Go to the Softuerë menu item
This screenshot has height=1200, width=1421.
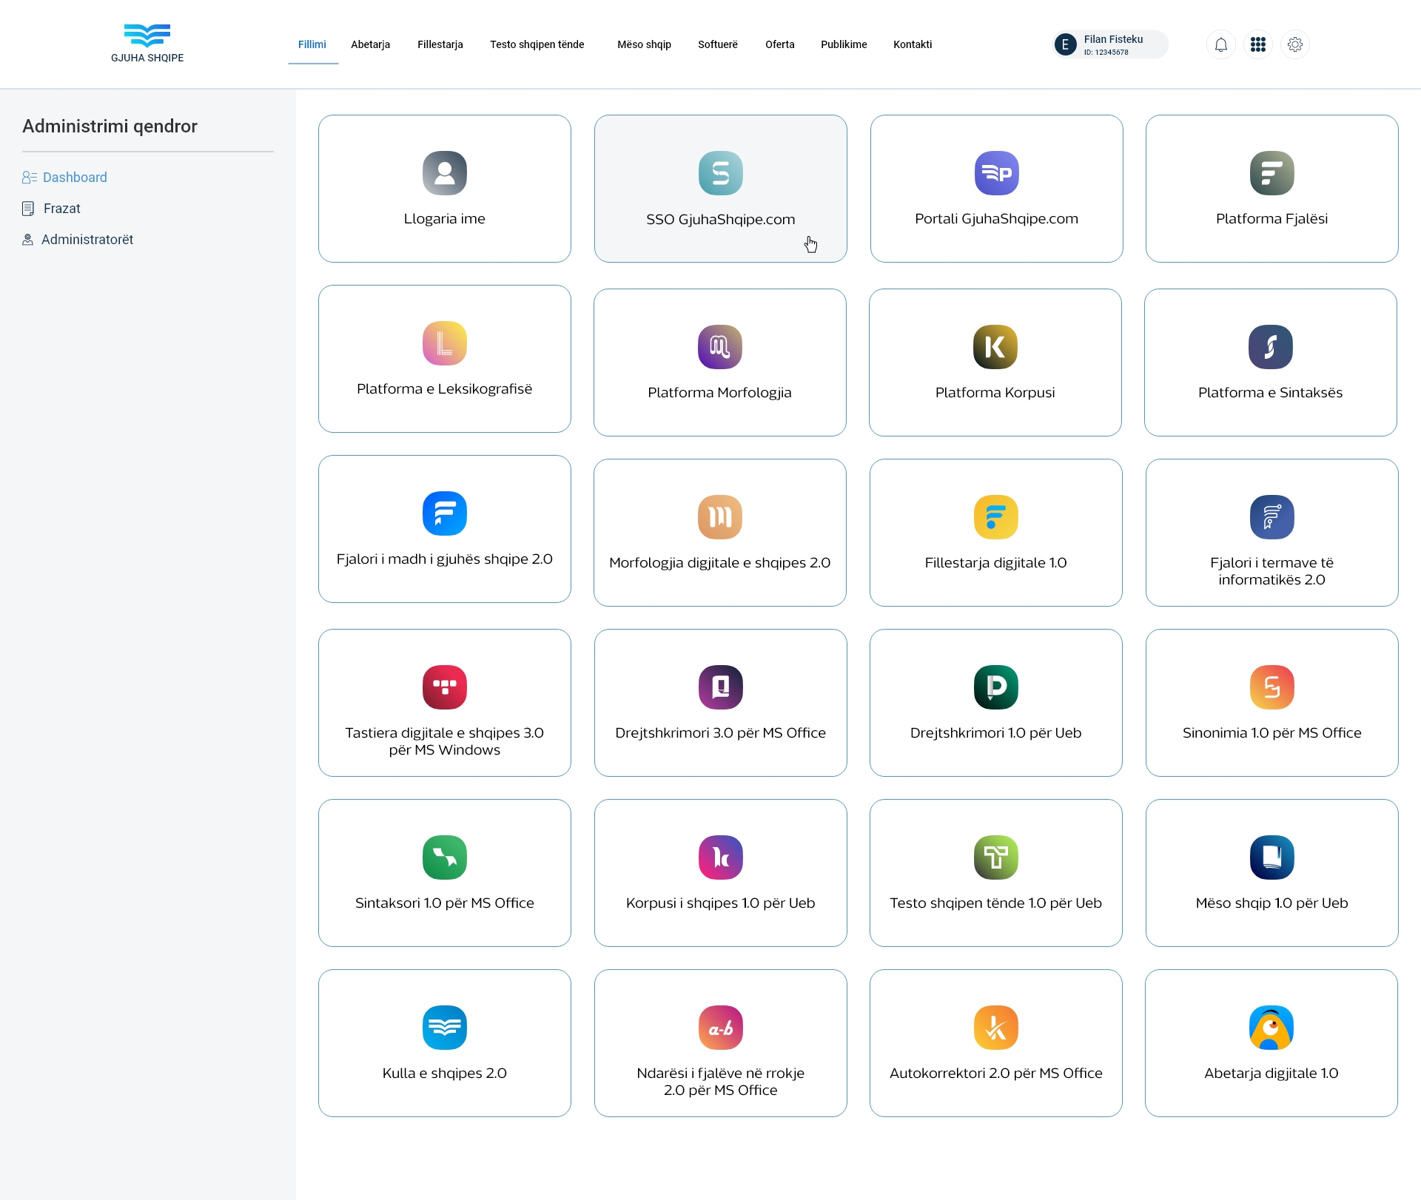click(x=717, y=44)
